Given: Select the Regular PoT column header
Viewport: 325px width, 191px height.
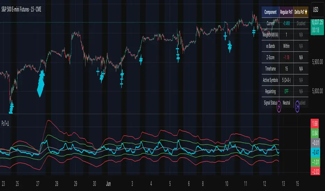Looking at the screenshot, I should pyautogui.click(x=286, y=12).
